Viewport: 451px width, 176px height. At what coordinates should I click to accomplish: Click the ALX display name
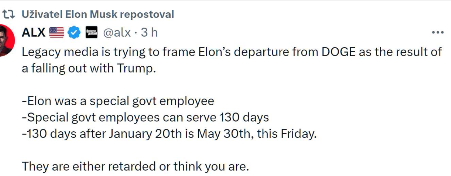[34, 33]
